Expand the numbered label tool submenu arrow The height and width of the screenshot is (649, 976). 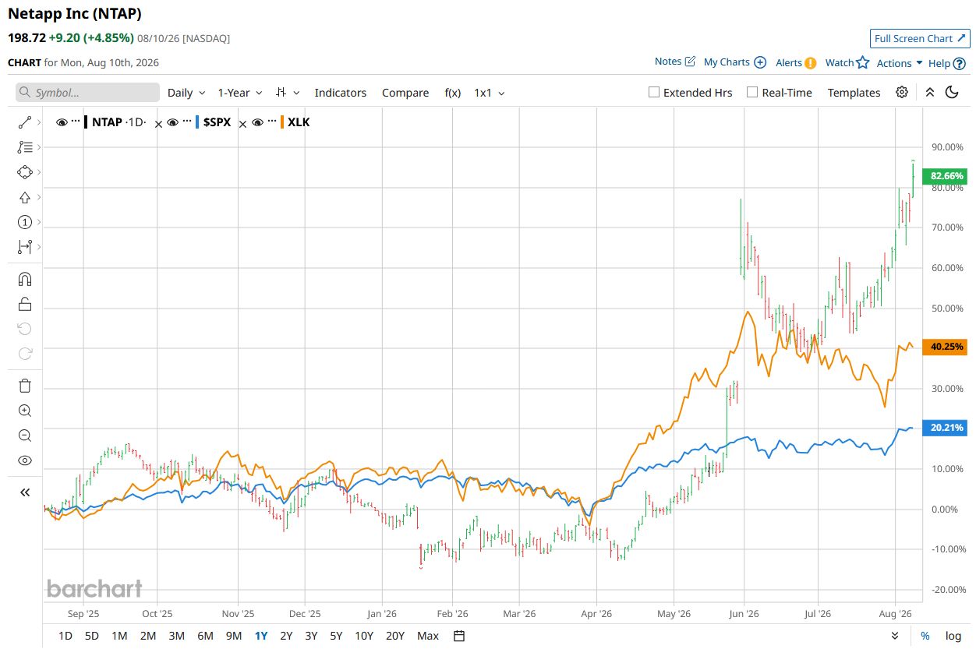(x=39, y=222)
